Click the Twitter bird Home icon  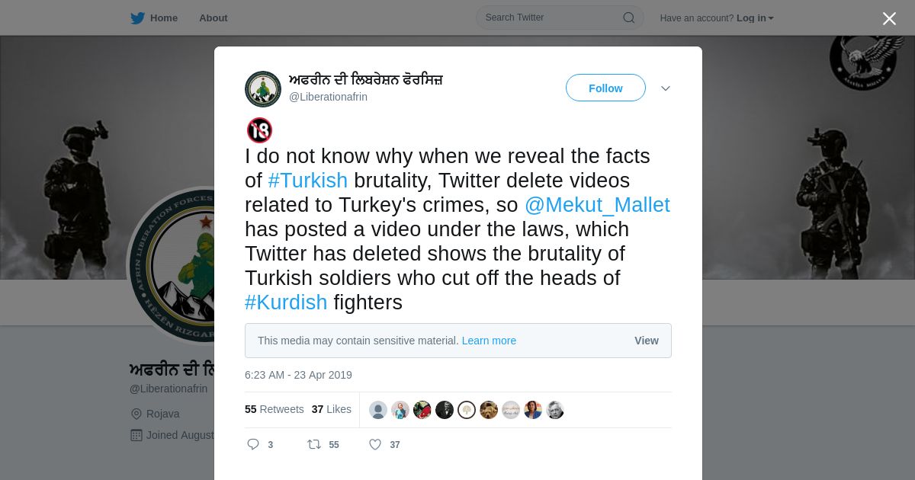(137, 18)
